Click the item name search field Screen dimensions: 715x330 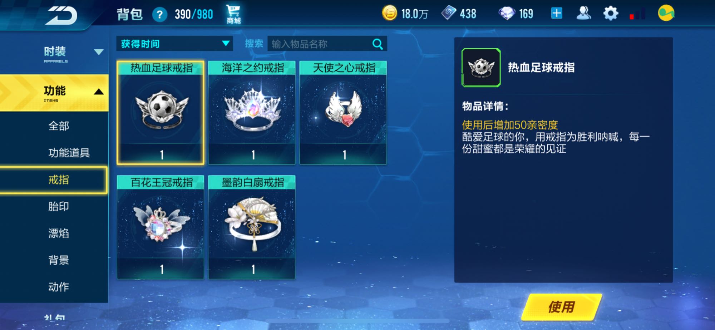tap(320, 44)
